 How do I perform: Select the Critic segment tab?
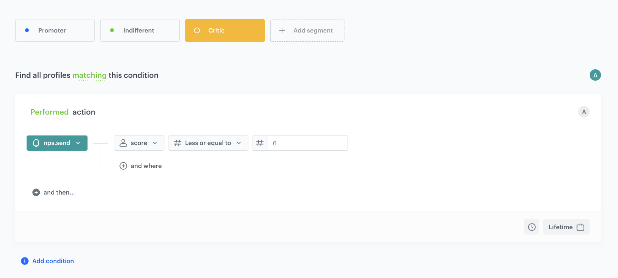225,30
